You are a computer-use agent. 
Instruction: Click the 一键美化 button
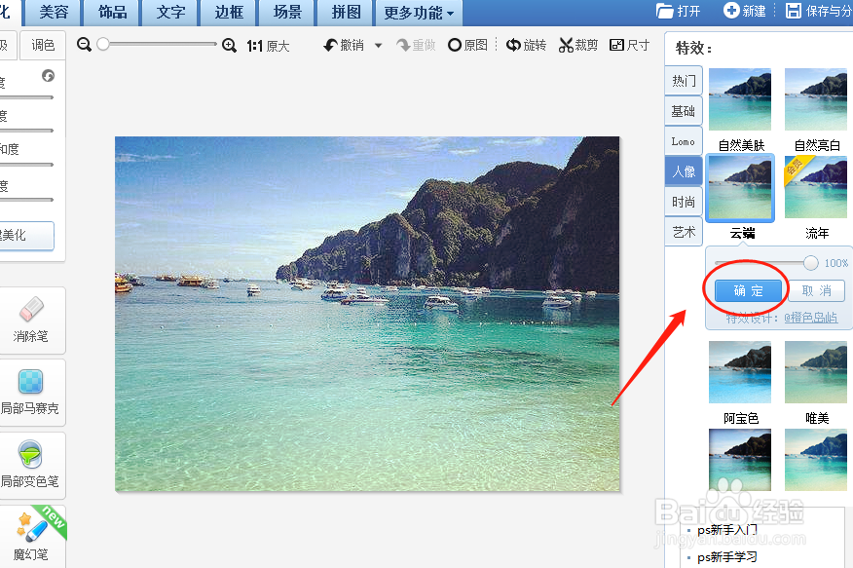click(x=26, y=236)
